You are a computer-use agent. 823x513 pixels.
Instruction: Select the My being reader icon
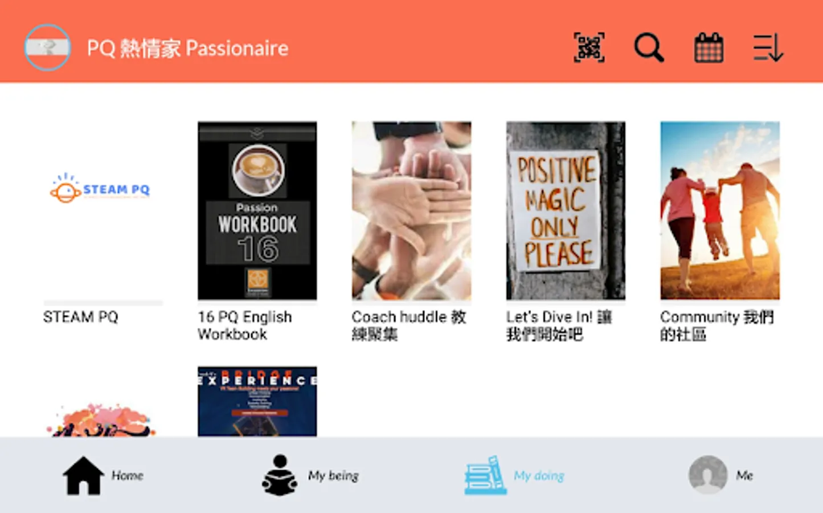coord(279,475)
